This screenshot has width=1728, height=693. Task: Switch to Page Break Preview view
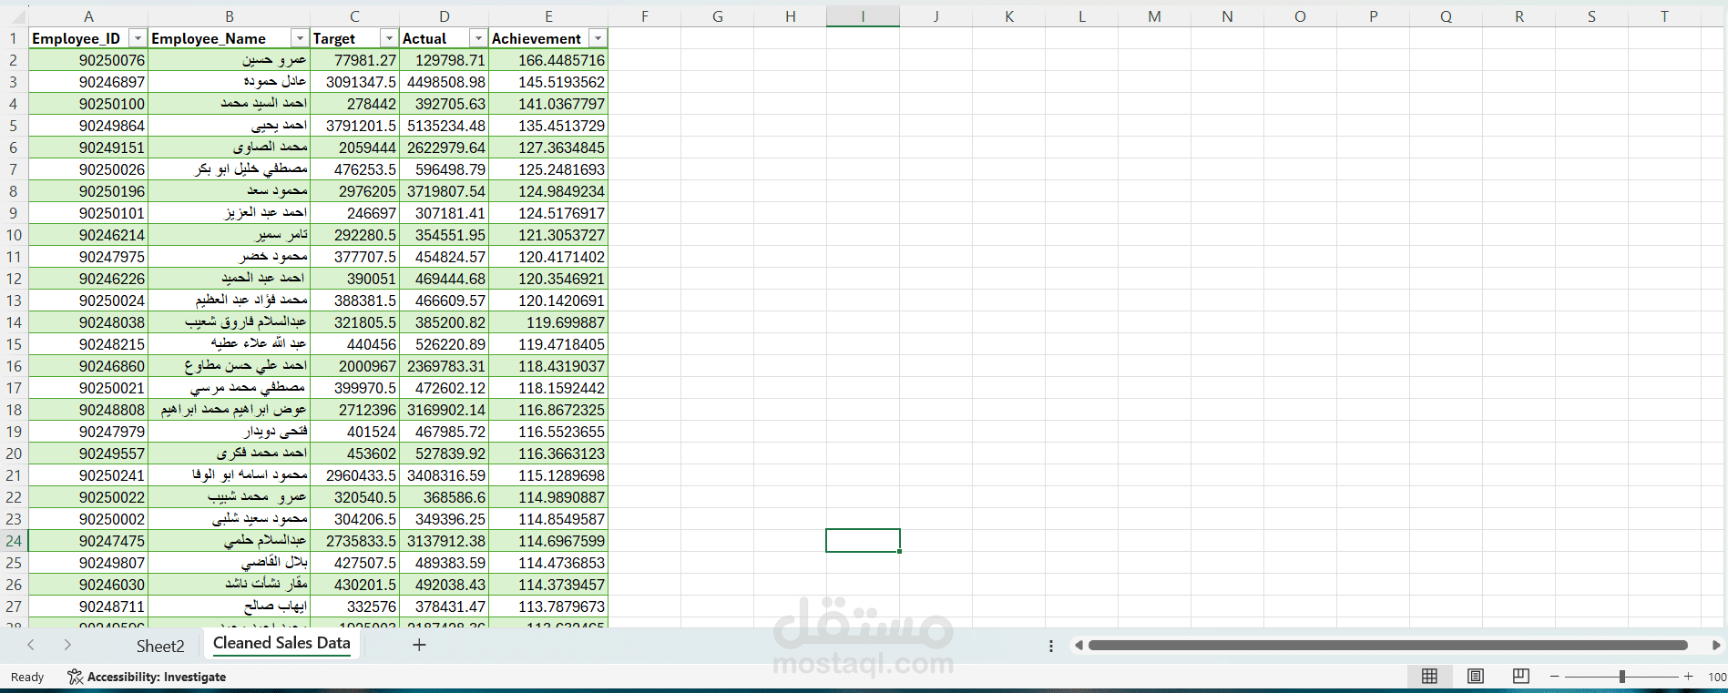[x=1521, y=676]
